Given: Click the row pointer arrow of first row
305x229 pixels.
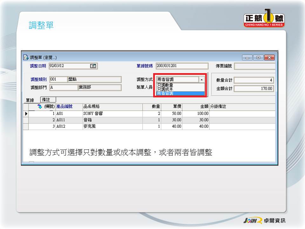Looking at the screenshot, I should click(26, 114).
